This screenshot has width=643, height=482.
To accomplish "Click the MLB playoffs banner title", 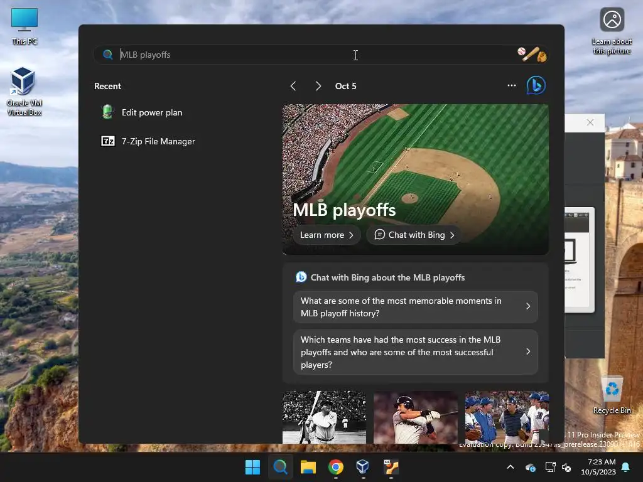I will (344, 210).
